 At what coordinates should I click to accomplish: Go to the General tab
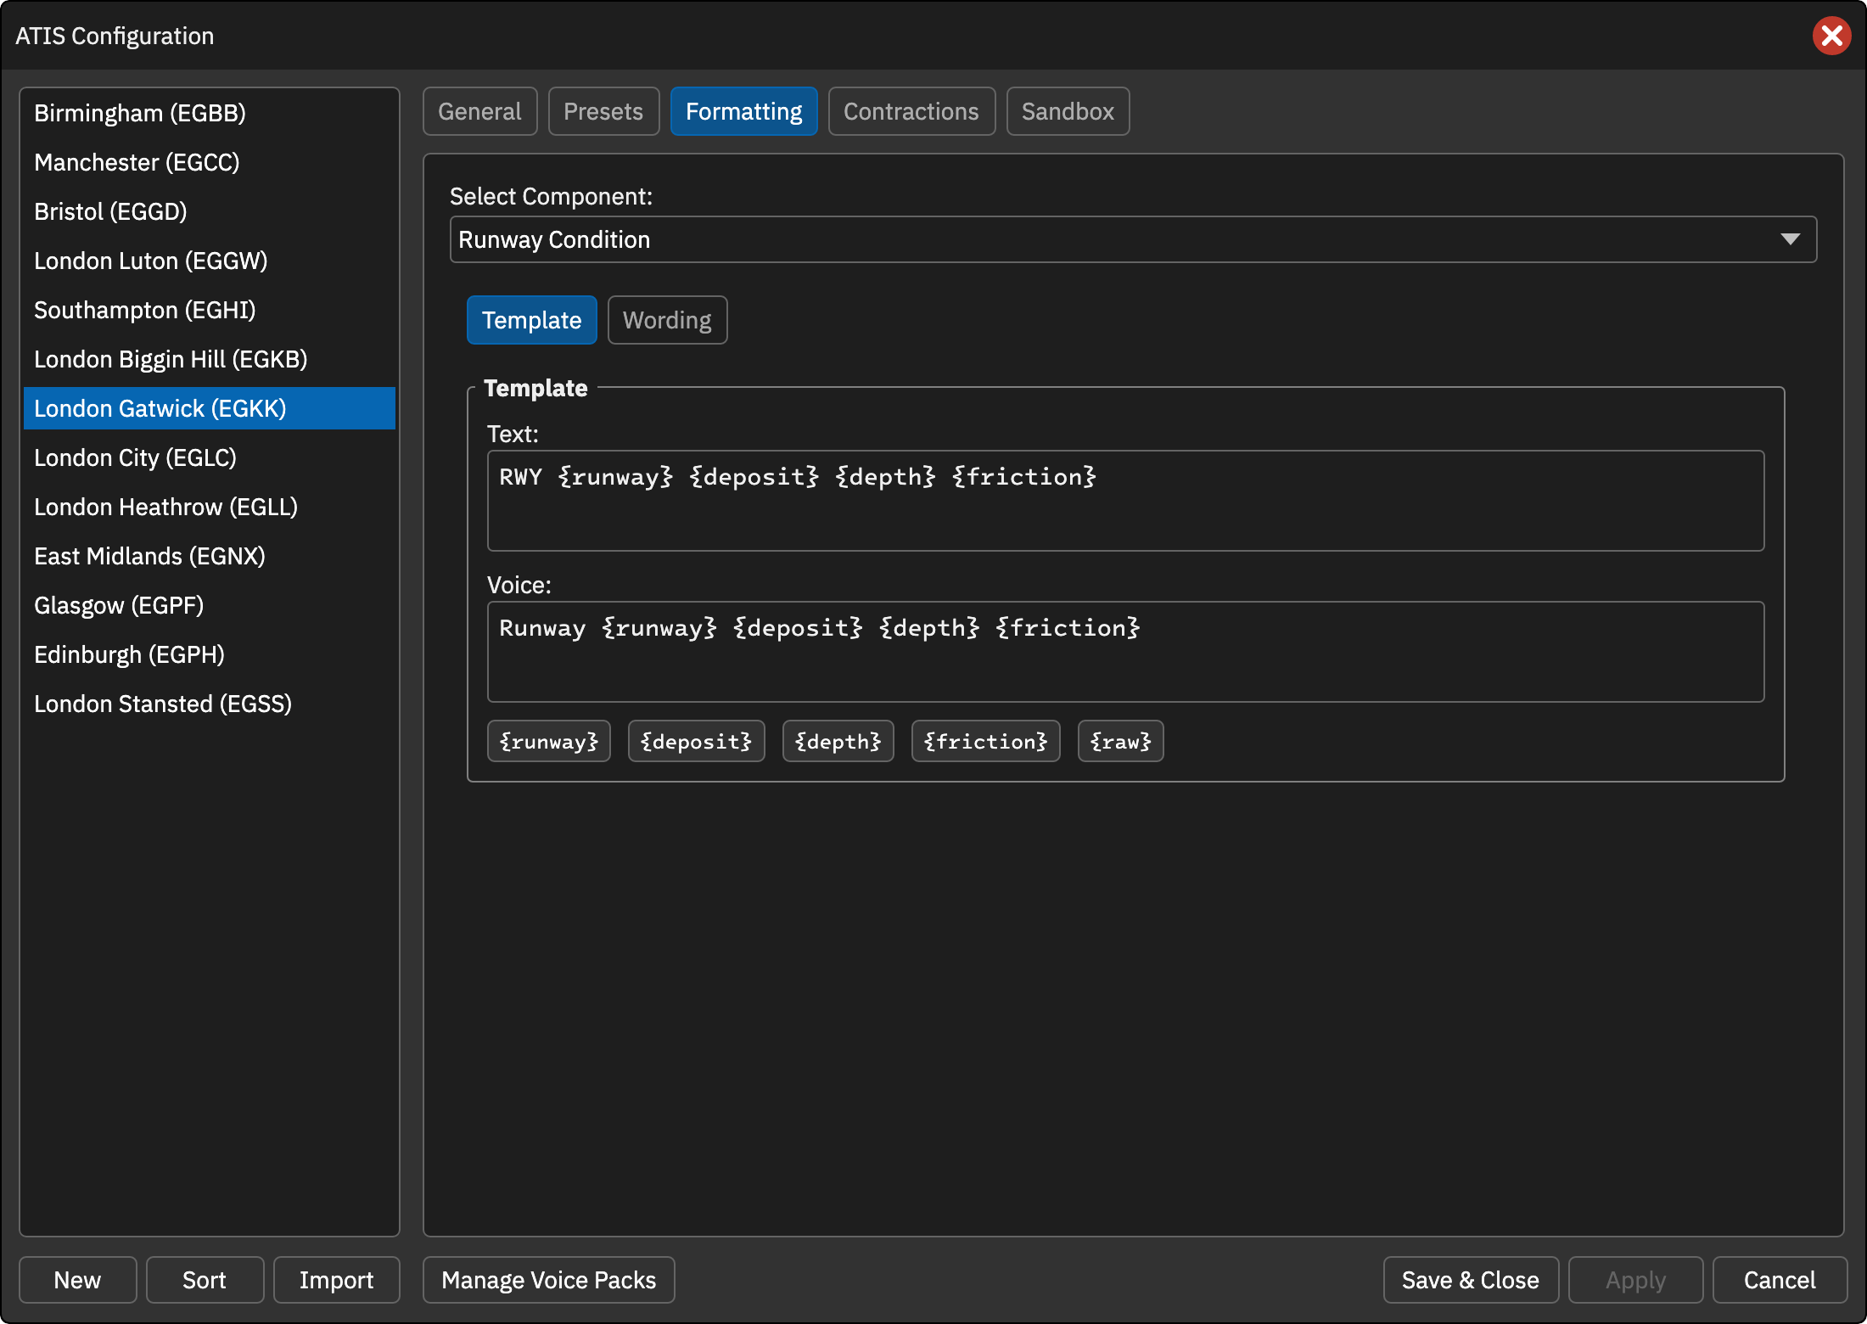(x=479, y=111)
